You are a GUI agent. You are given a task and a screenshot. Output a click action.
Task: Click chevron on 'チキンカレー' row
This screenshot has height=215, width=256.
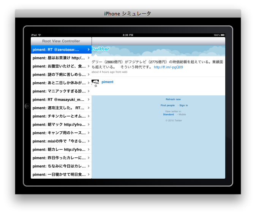coord(88,116)
